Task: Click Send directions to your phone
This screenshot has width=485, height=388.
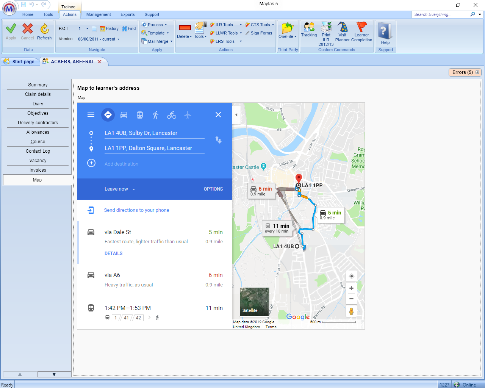Action: (x=136, y=210)
